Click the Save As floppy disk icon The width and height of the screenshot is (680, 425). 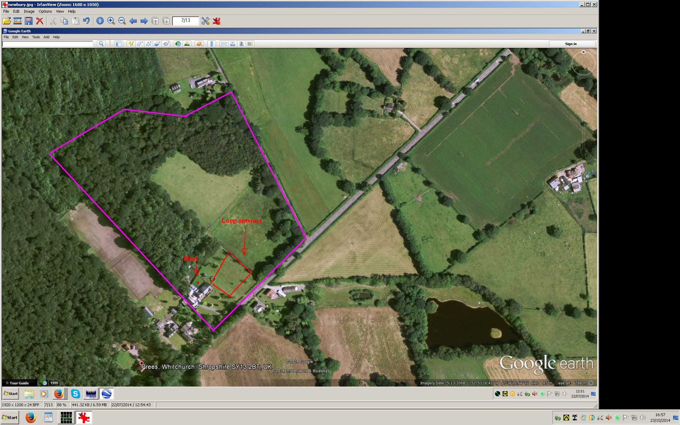tap(28, 21)
